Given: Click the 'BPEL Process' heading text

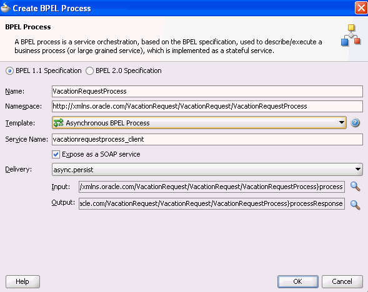Looking at the screenshot, I should click(28, 27).
